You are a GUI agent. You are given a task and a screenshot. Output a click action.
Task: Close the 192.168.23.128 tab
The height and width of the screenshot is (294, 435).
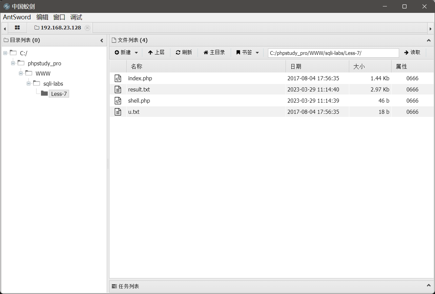coord(87,28)
